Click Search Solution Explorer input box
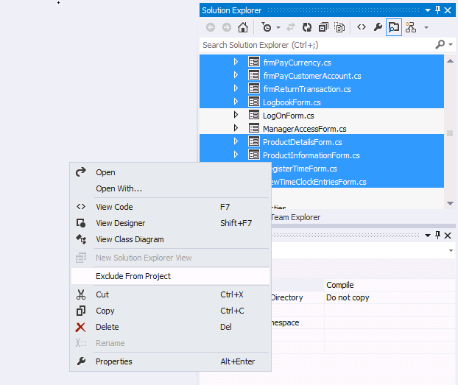The height and width of the screenshot is (385, 458). pyautogui.click(x=317, y=45)
